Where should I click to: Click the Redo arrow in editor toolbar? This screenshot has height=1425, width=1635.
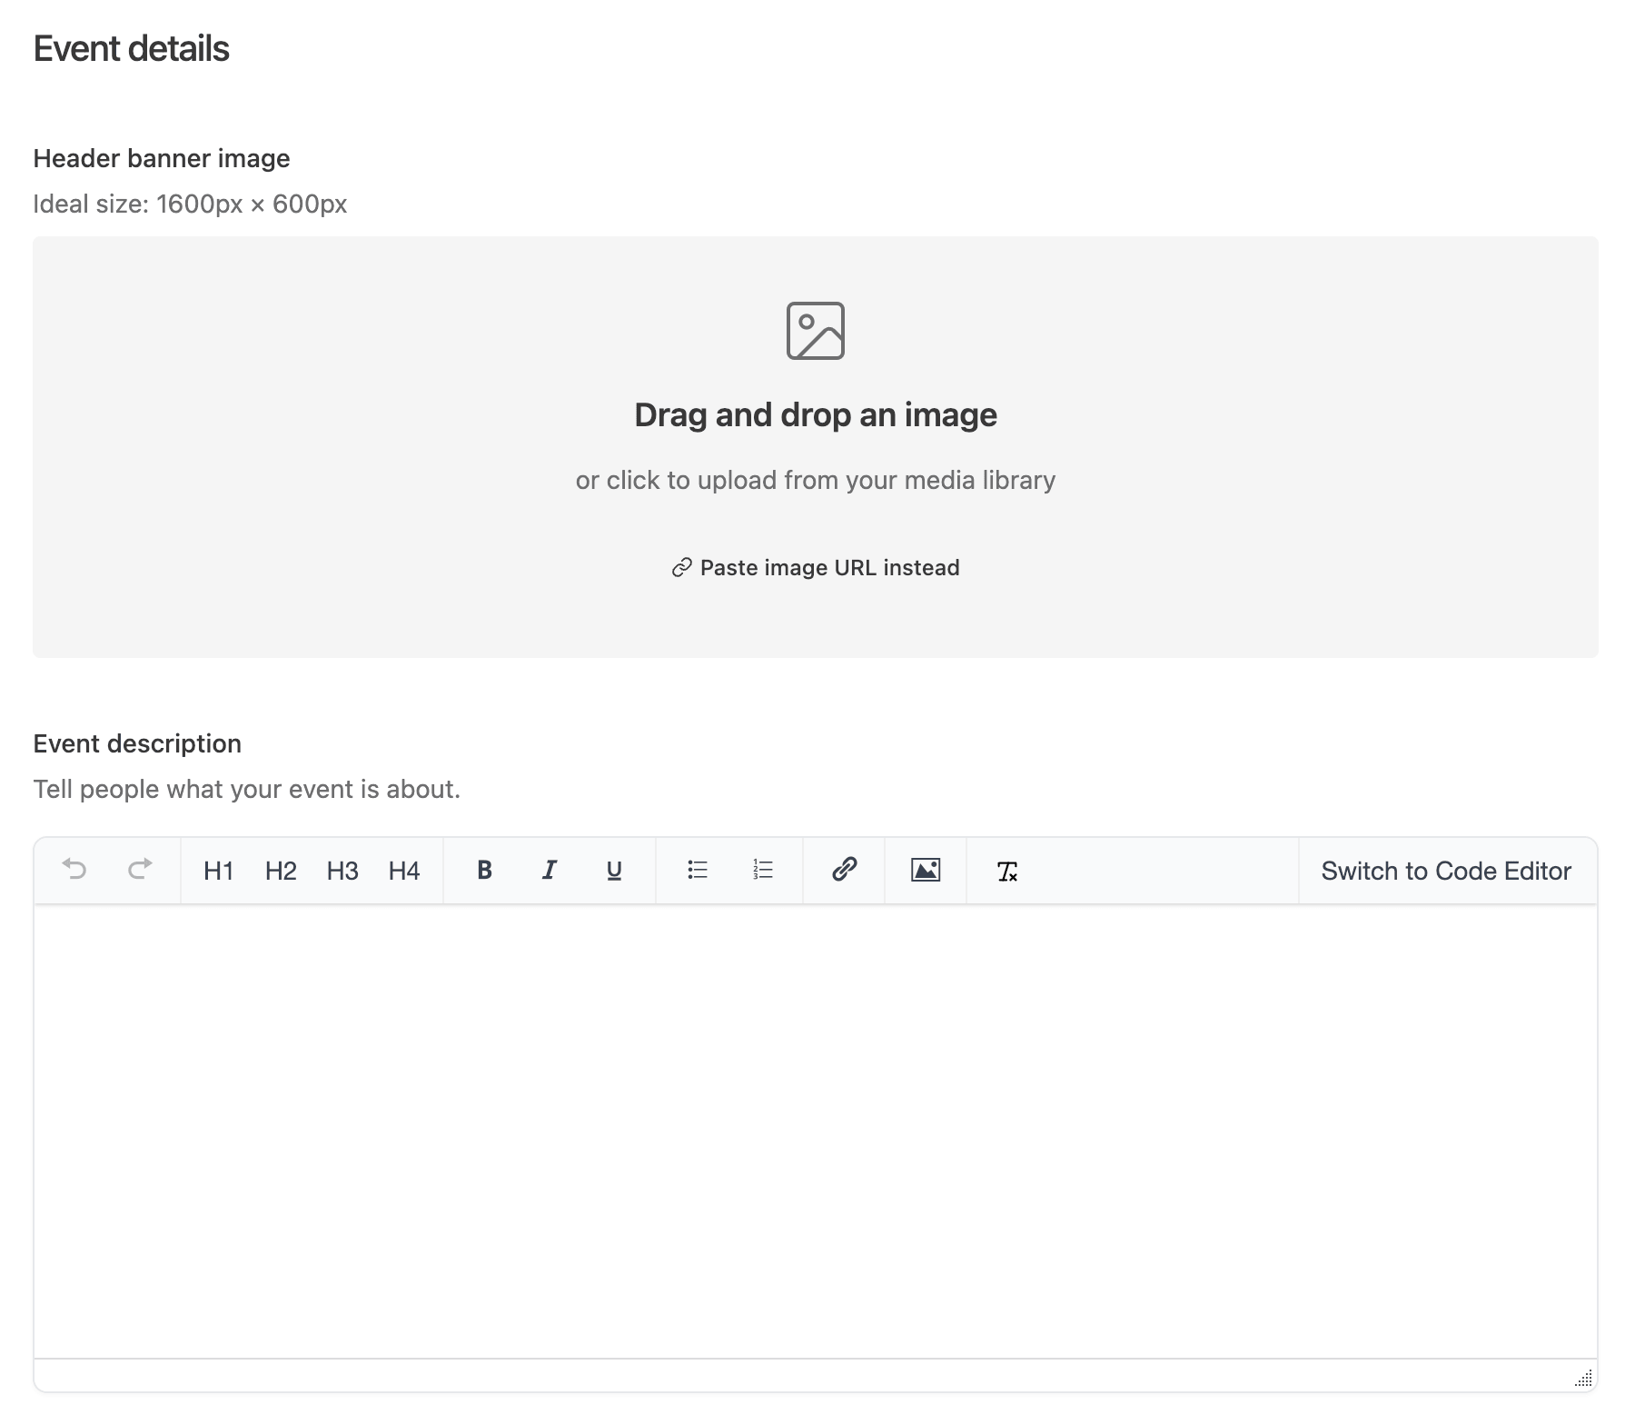[140, 870]
